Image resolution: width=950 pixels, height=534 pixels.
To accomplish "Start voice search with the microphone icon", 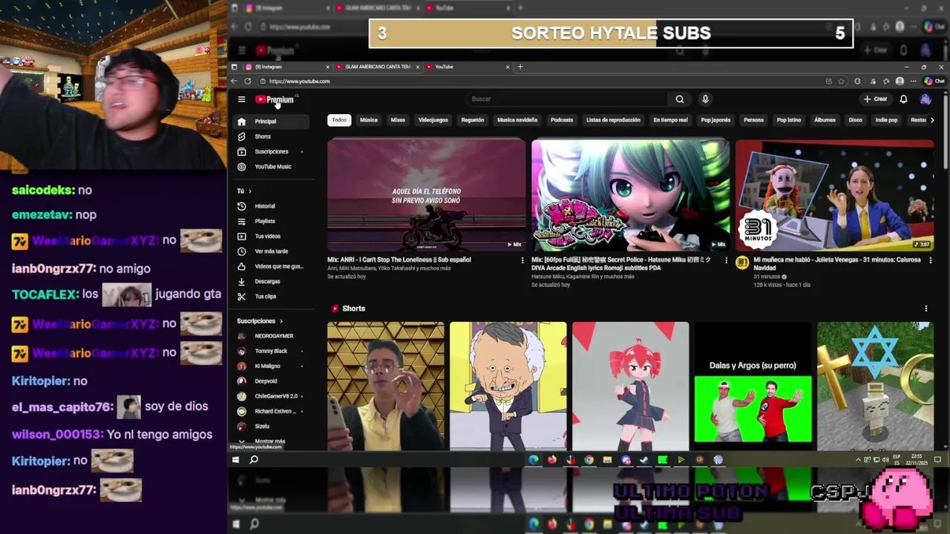I will click(705, 99).
